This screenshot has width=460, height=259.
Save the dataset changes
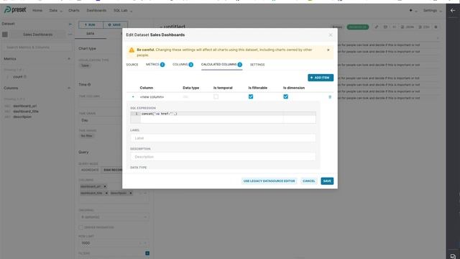(327, 181)
